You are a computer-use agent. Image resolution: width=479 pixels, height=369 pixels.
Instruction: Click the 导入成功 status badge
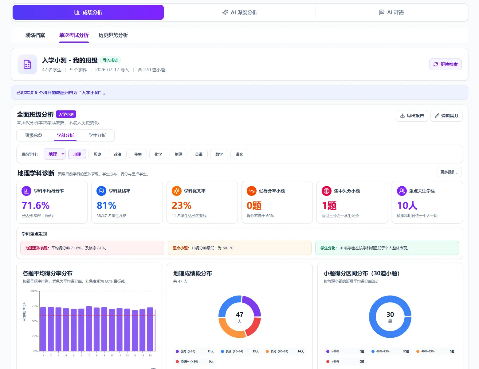110,60
